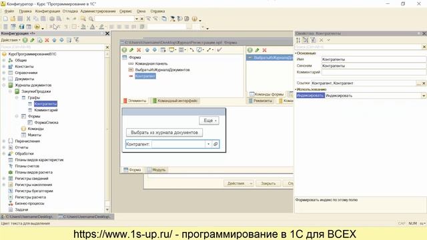Expand the Справочники tree node

coord(4,73)
